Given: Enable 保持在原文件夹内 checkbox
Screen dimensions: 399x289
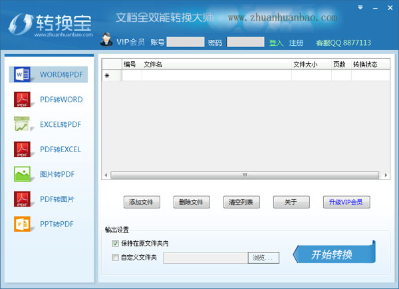Looking at the screenshot, I should point(115,243).
